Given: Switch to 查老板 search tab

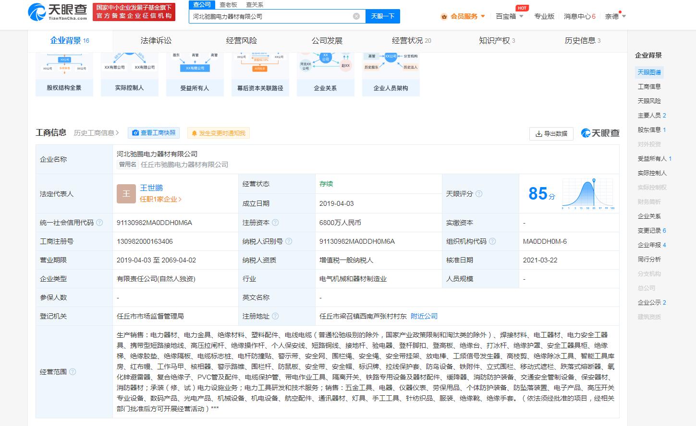Looking at the screenshot, I should [228, 4].
